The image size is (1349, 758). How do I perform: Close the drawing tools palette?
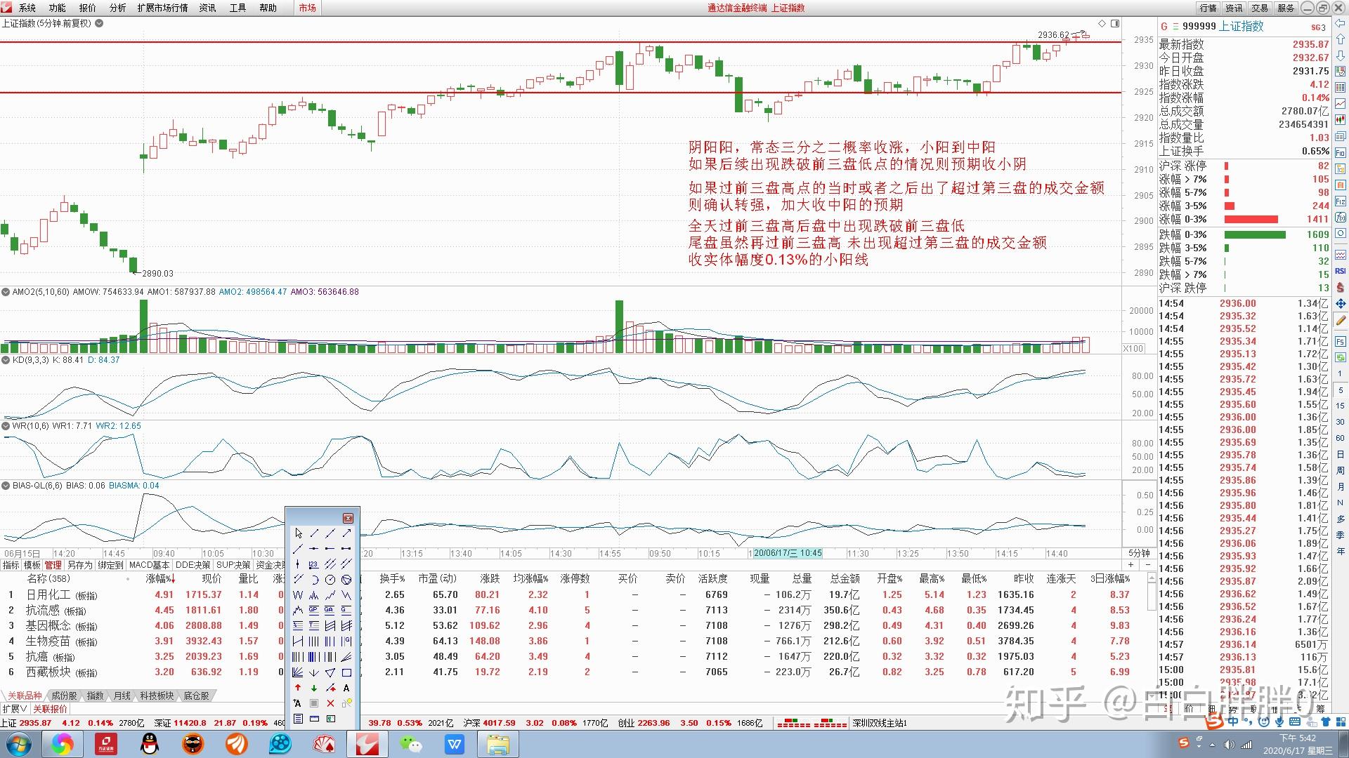tap(348, 518)
